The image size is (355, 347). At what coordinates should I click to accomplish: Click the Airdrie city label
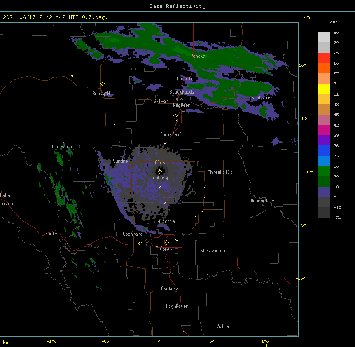[166, 221]
